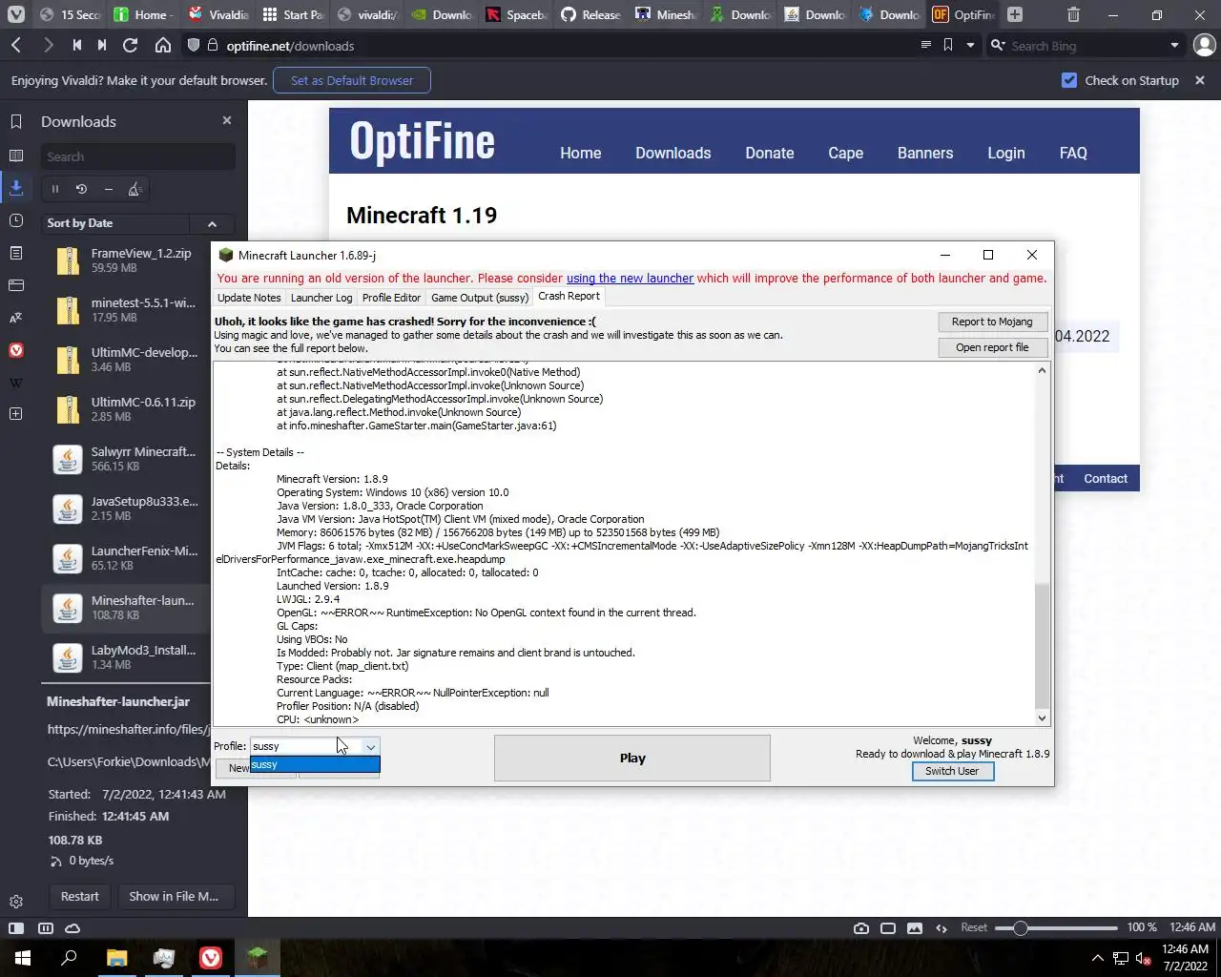Viewport: 1221px width, 977px height.
Task: Open the Profile Editor tab
Action: (391, 298)
